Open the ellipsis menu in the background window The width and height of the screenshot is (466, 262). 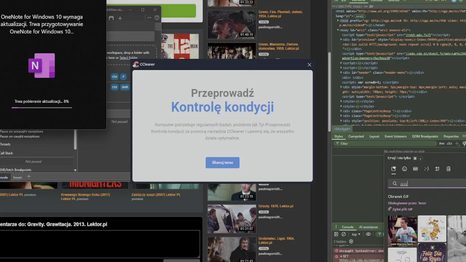[149, 18]
